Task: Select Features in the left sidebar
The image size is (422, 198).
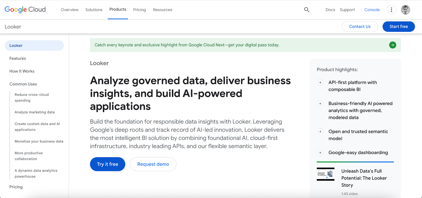Action: pos(18,58)
